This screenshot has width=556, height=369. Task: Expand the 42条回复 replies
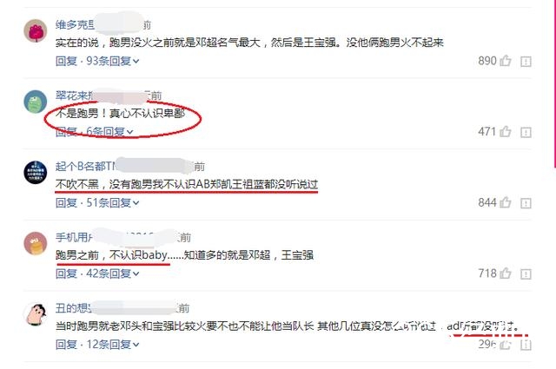click(113, 273)
